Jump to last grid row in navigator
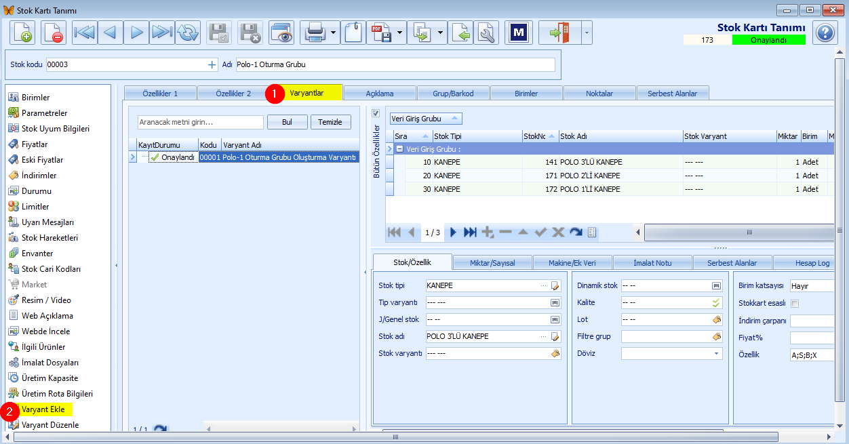This screenshot has height=444, width=849. 470,232
